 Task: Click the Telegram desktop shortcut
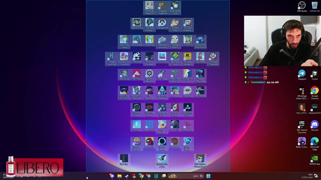click(302, 75)
